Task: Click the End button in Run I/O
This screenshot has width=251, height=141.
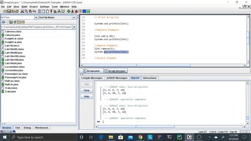Action: [x=86, y=84]
